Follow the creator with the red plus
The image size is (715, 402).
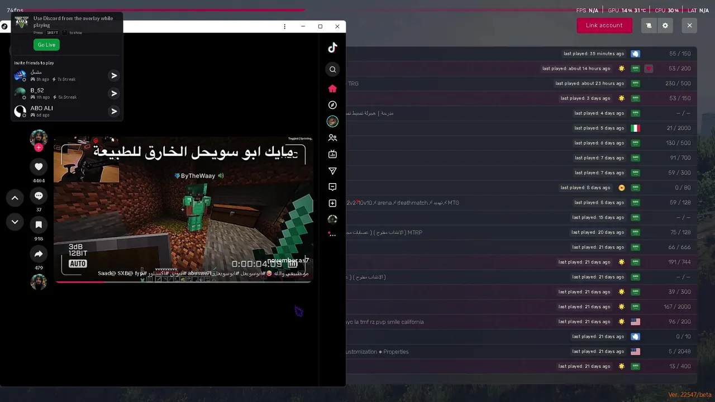tap(39, 148)
